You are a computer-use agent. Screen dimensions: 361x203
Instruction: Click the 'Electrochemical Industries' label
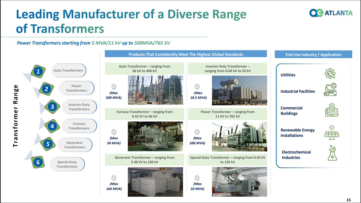(296, 155)
